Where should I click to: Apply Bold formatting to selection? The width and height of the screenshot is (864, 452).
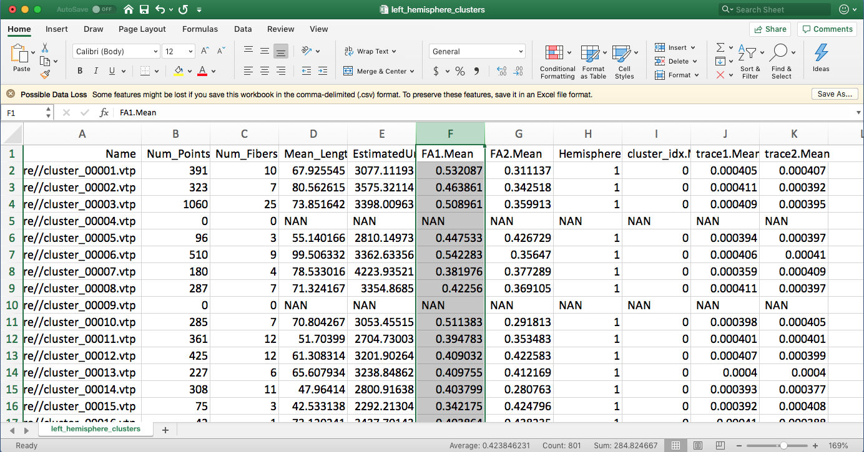pos(80,71)
